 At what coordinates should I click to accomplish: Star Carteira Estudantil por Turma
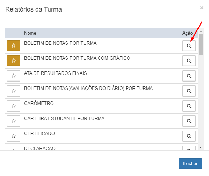[14, 121]
